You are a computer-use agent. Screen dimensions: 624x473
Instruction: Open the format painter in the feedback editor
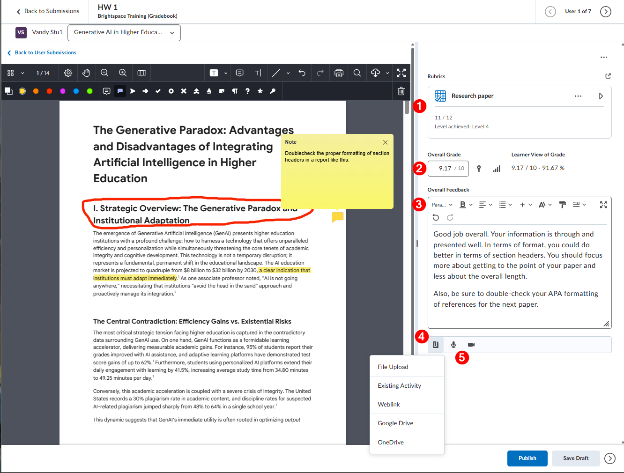point(563,205)
